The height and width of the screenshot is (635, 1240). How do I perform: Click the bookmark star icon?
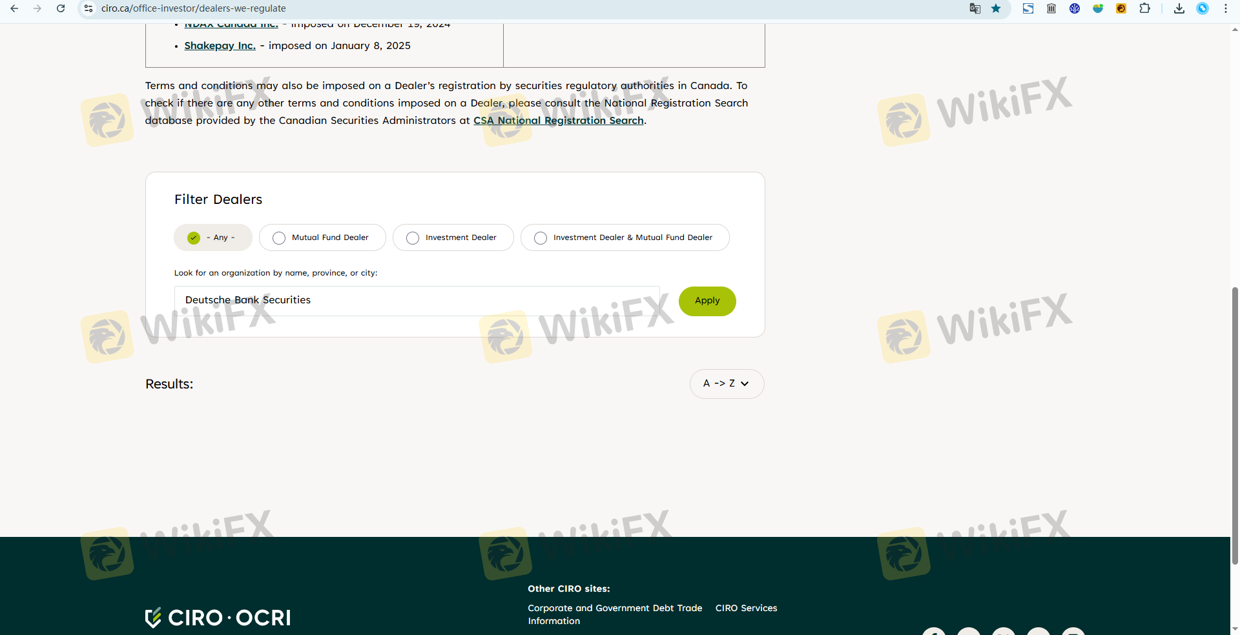click(x=996, y=8)
